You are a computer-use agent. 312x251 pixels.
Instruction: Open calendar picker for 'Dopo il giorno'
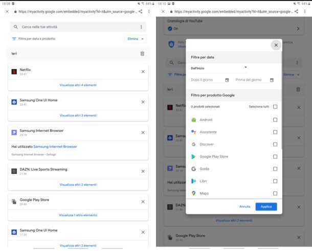pos(227,80)
